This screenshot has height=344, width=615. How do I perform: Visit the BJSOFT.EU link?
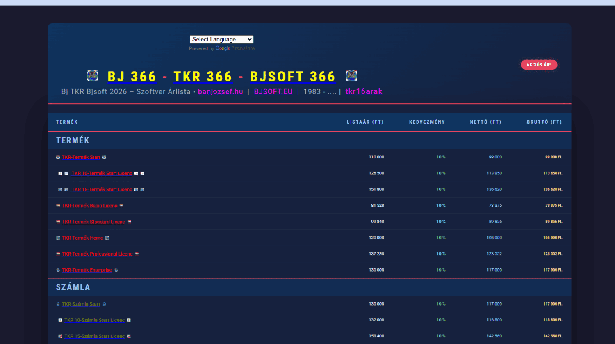pos(273,92)
